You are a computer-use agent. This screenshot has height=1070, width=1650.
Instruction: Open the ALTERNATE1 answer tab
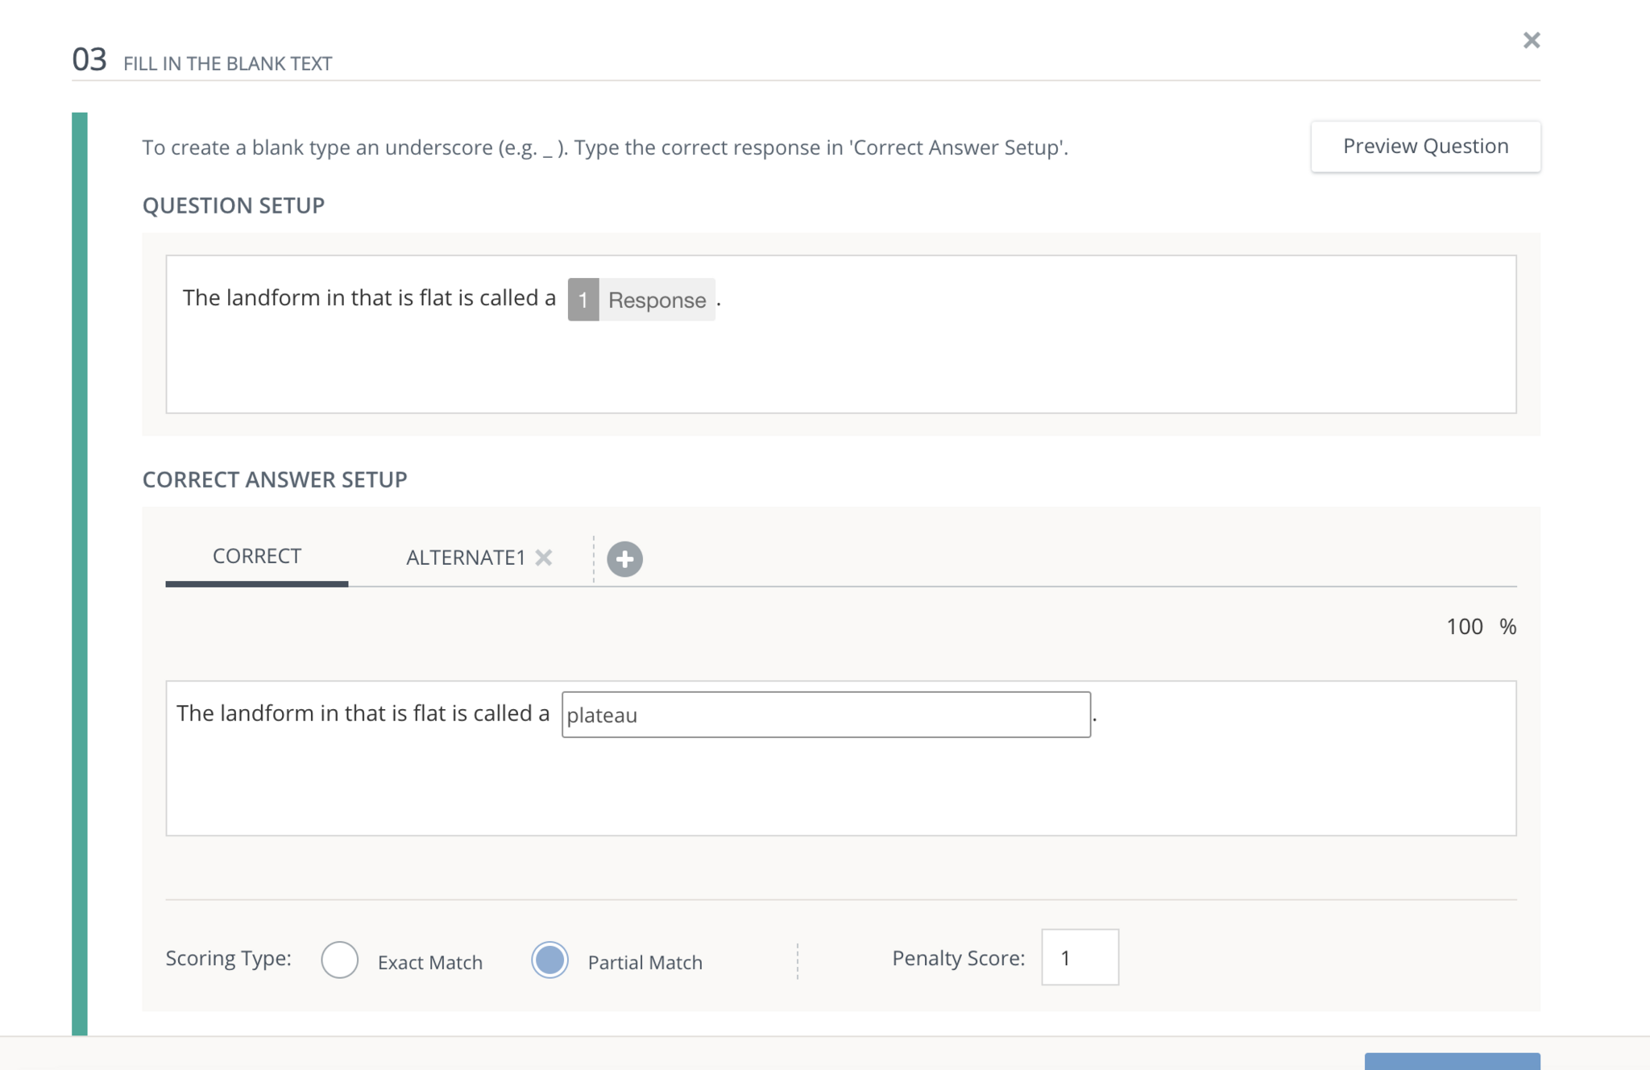coord(465,558)
